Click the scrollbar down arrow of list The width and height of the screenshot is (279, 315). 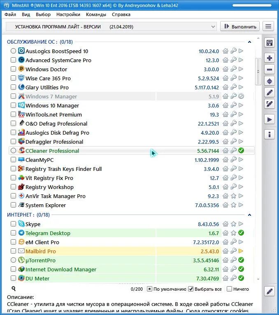point(258,279)
